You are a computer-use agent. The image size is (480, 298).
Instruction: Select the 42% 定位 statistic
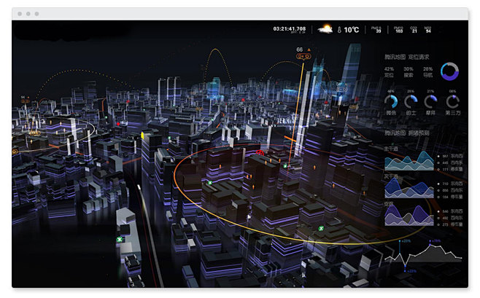(389, 72)
